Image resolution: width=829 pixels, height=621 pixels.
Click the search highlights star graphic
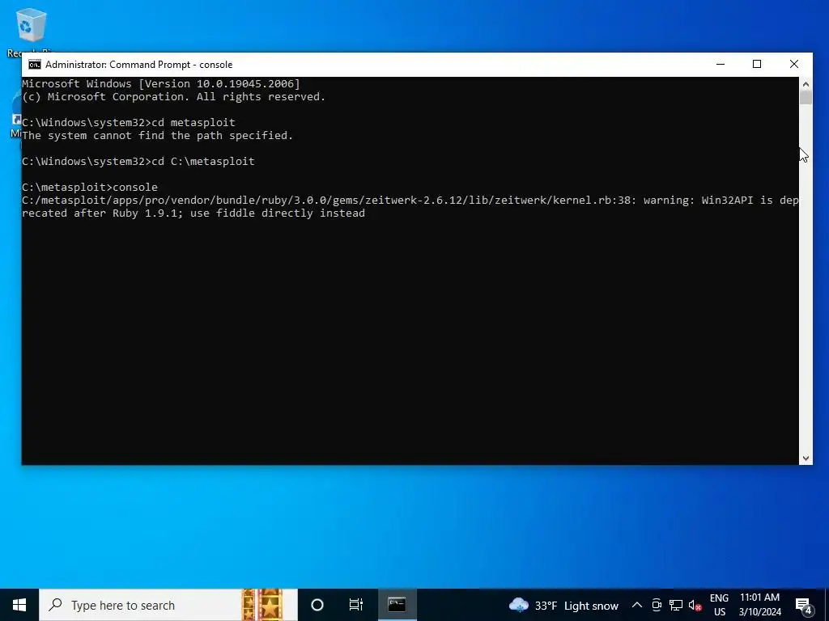tap(263, 605)
